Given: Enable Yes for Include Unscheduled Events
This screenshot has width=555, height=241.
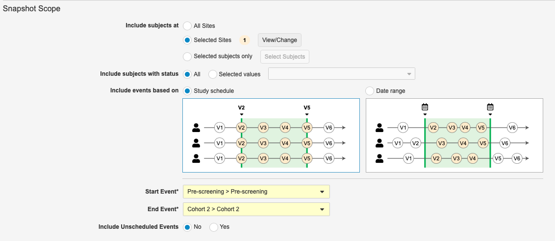Looking at the screenshot, I should point(214,227).
